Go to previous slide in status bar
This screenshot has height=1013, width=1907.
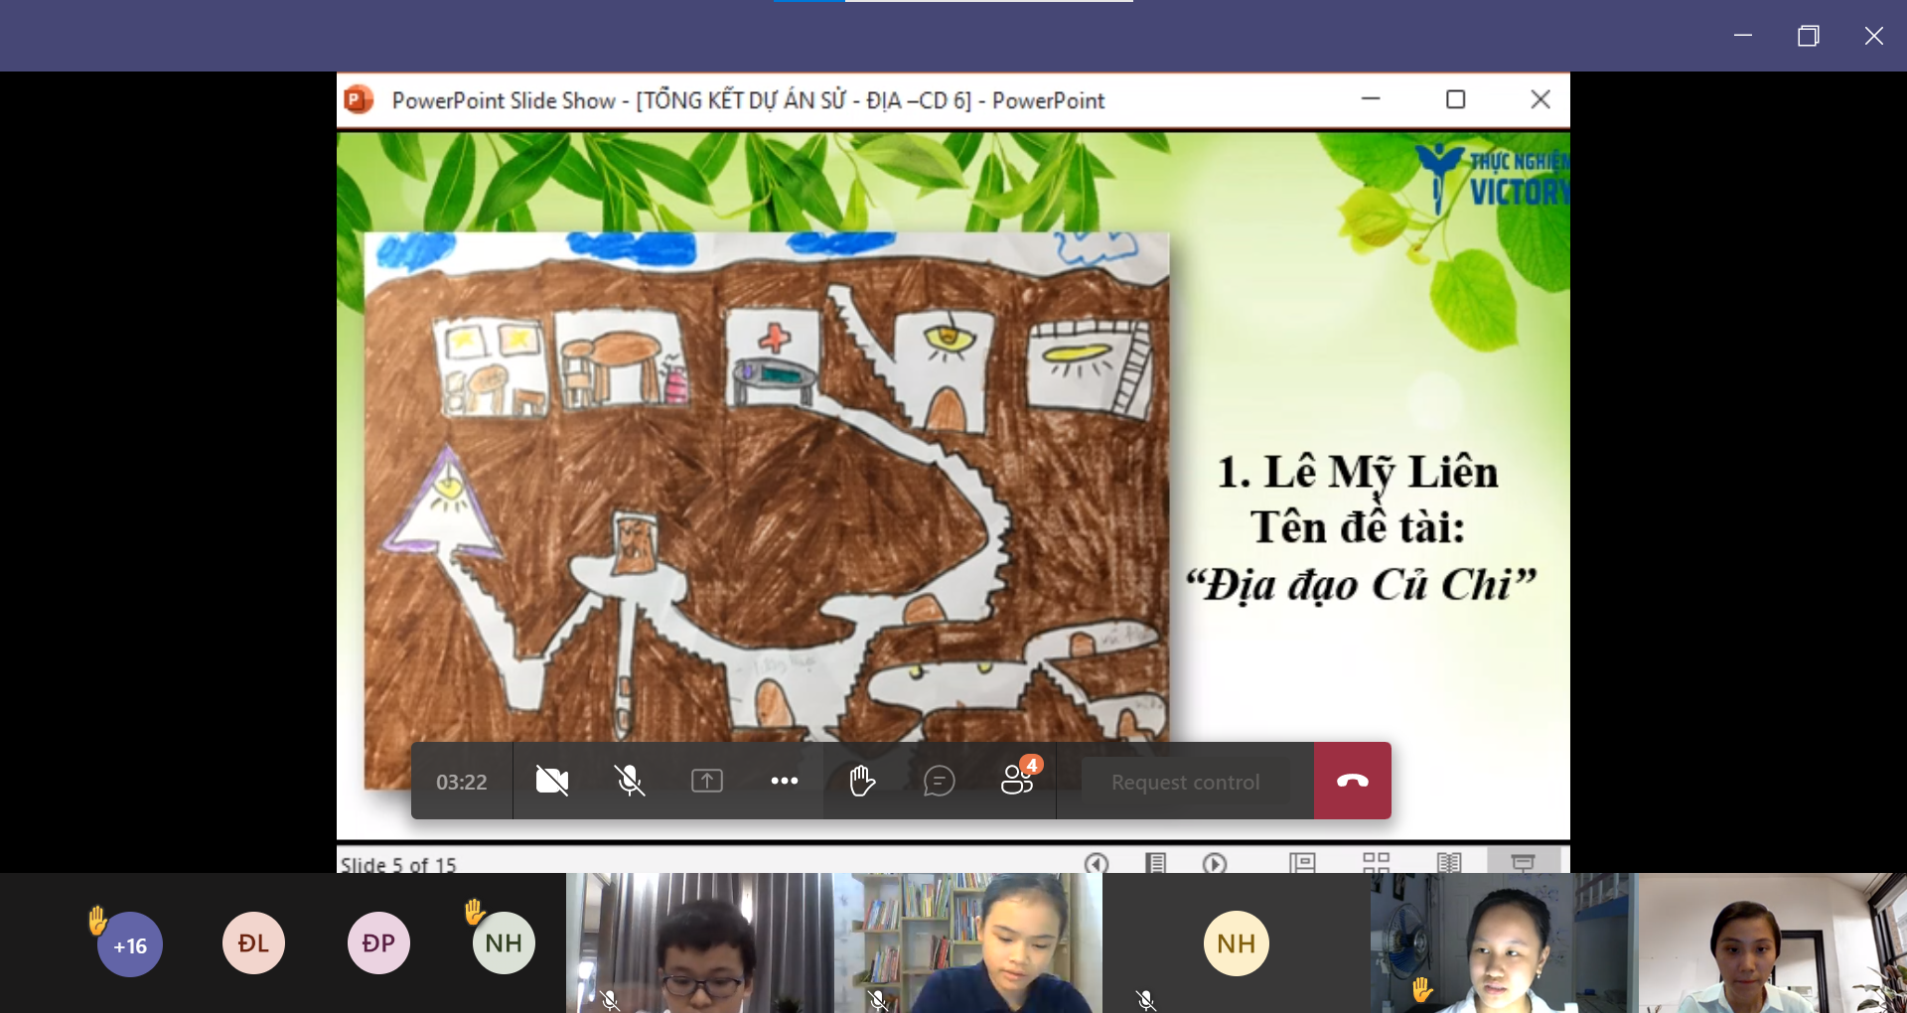coord(1097,863)
